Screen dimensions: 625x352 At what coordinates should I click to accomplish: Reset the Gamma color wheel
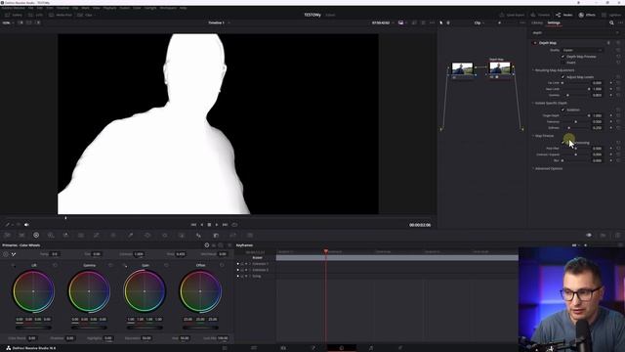pyautogui.click(x=110, y=265)
